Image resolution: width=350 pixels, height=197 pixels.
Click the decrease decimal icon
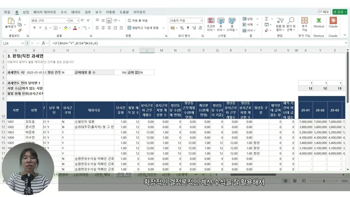tap(200, 28)
